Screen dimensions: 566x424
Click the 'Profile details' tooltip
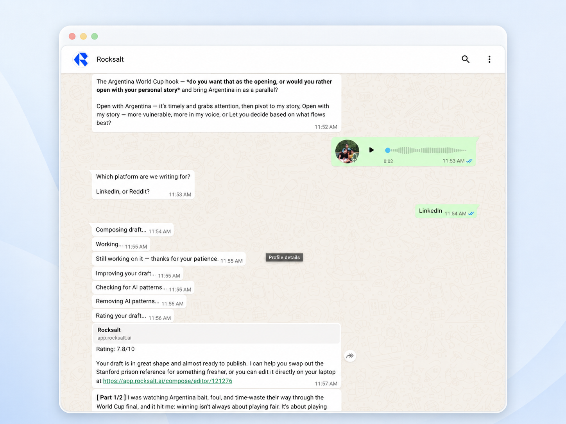click(x=284, y=258)
